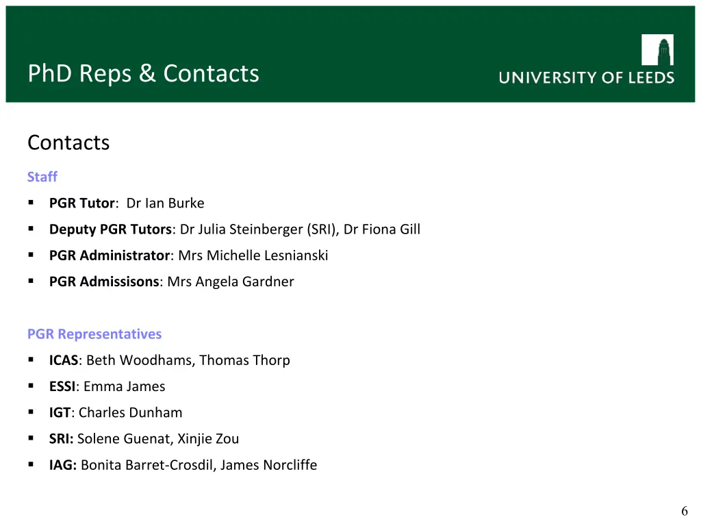Select the 'PGR Tutor: Dr Ian Burke' line
Image resolution: width=701 pixels, height=526 pixels.
pyautogui.click(x=127, y=203)
